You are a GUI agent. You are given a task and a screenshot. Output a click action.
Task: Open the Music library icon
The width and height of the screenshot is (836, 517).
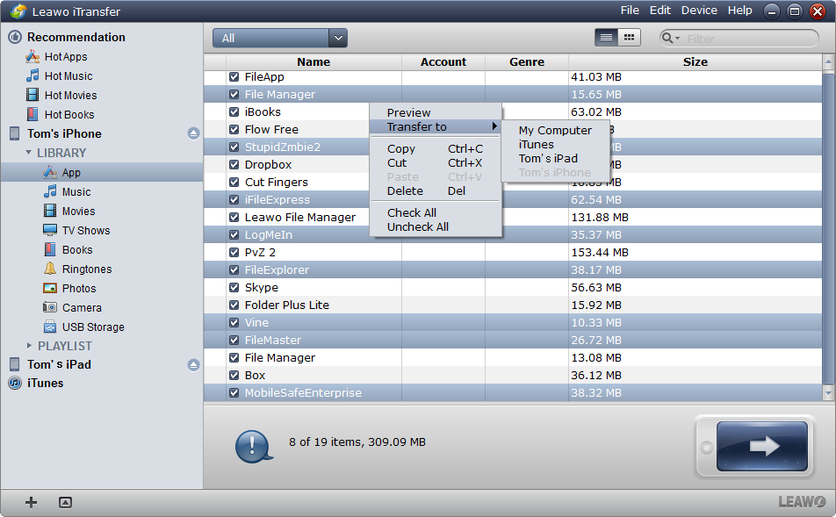click(x=50, y=191)
